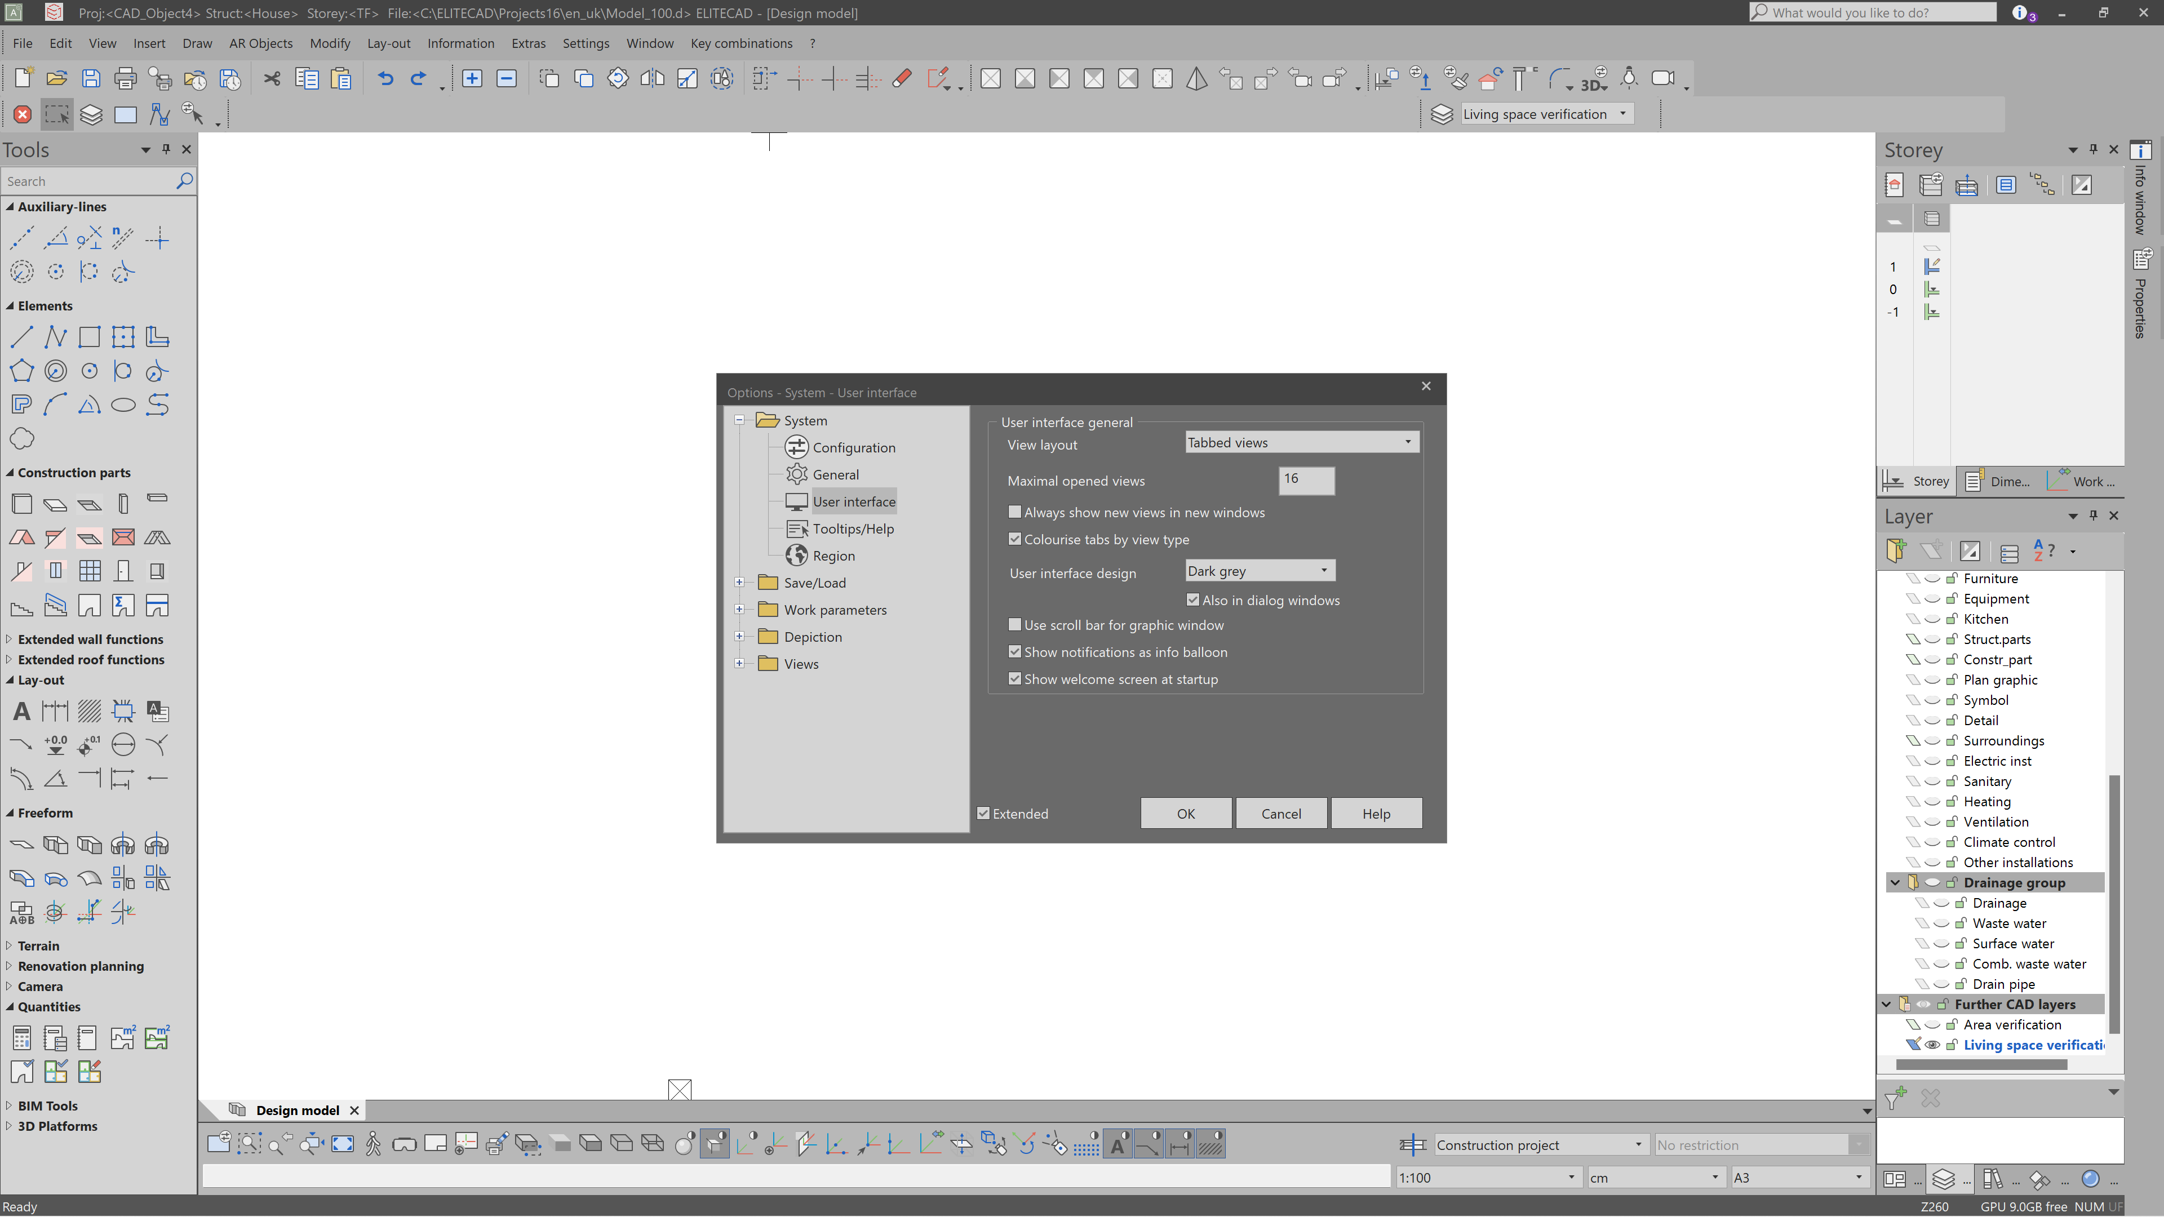Click OK in the Options dialog

point(1185,813)
